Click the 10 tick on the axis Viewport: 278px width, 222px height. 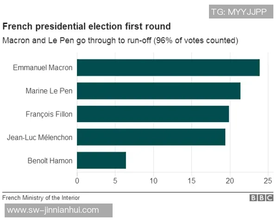pos(153,180)
